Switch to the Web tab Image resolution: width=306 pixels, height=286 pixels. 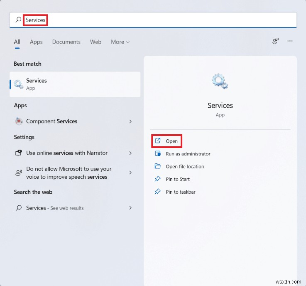(95, 42)
